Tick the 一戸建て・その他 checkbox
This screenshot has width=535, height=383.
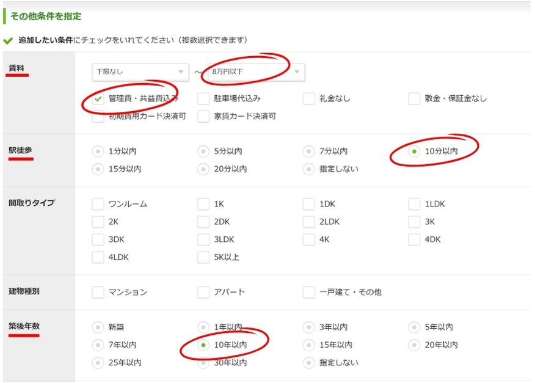pyautogui.click(x=309, y=293)
